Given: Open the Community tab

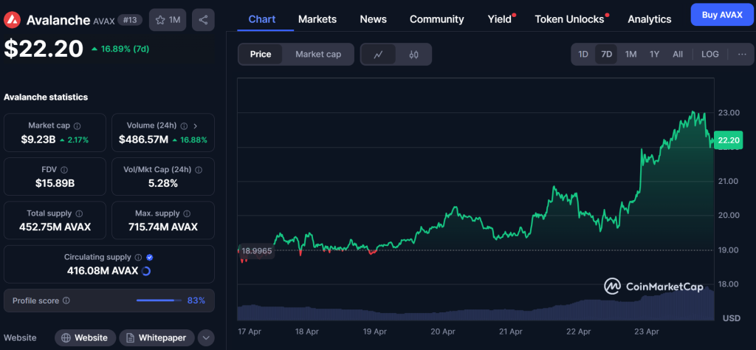Looking at the screenshot, I should 437,19.
